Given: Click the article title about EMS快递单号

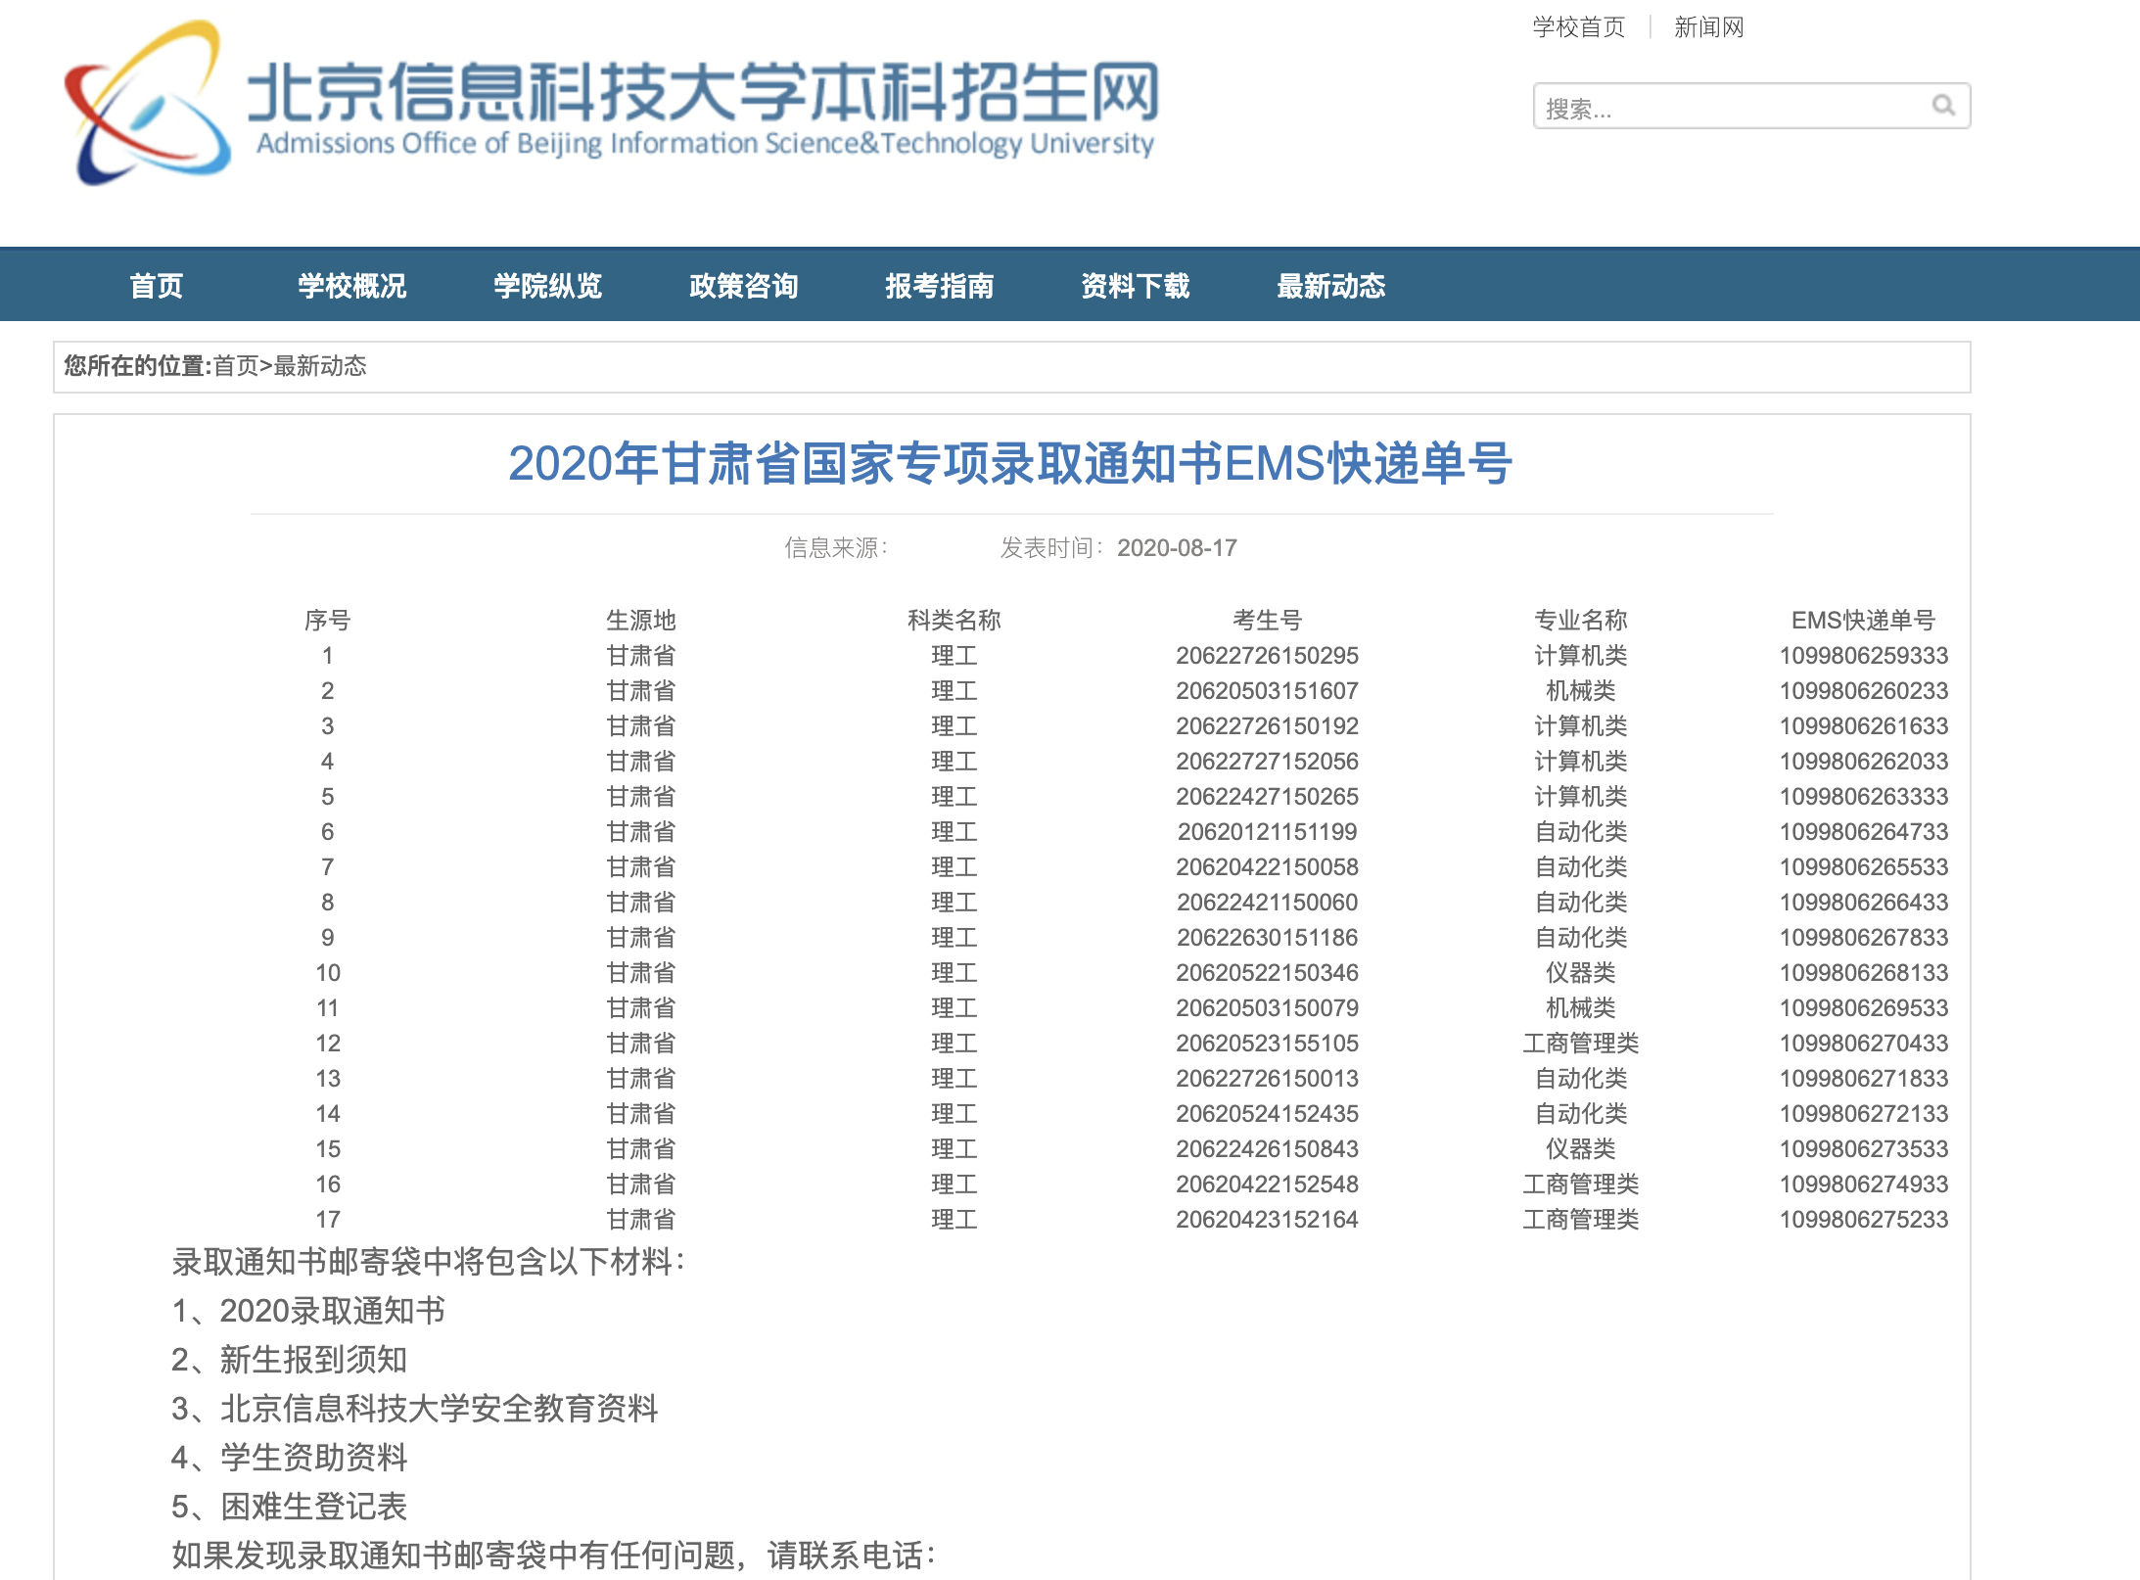Looking at the screenshot, I should (1010, 463).
